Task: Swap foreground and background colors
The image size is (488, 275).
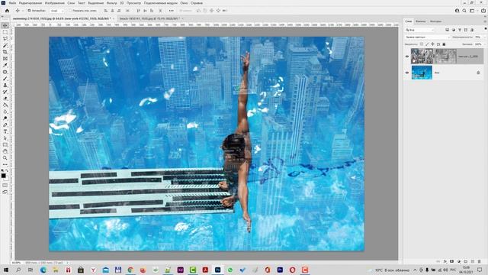Action: (7, 171)
